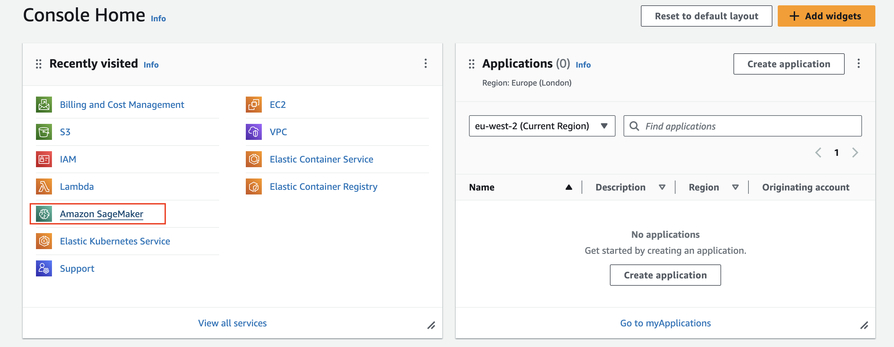
Task: Open the IAM service link
Action: (x=68, y=159)
